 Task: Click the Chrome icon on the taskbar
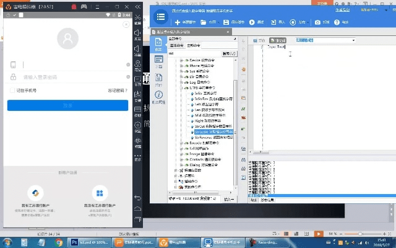point(58,242)
